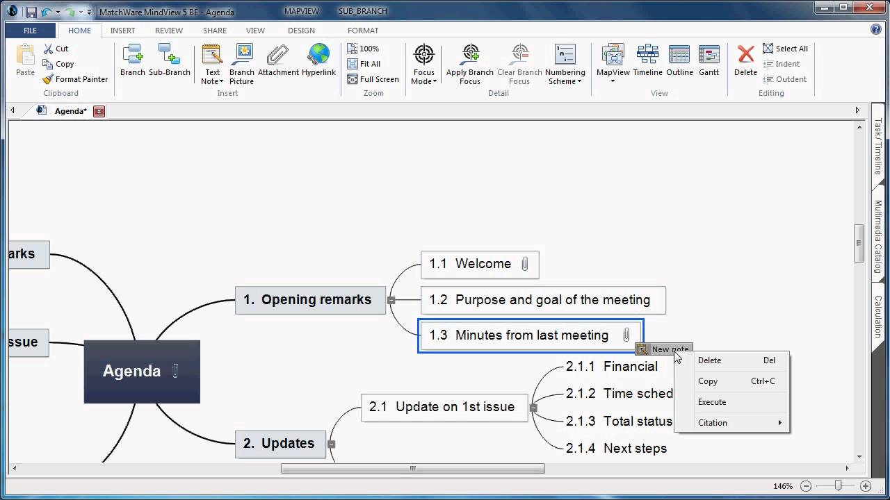Open the Text Note dropdown arrow
This screenshot has width=890, height=500.
coord(222,82)
